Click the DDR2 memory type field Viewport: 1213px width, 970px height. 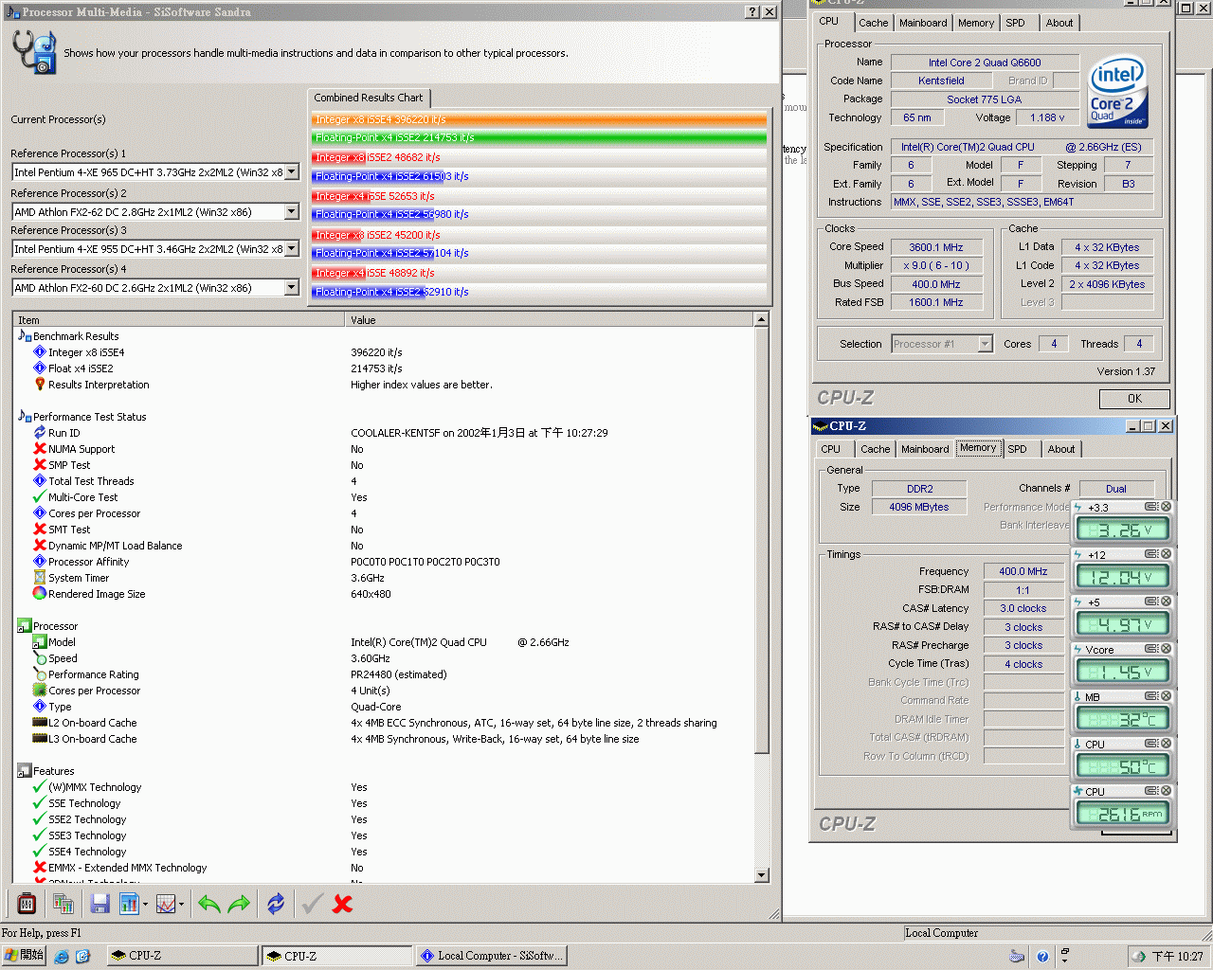click(919, 489)
